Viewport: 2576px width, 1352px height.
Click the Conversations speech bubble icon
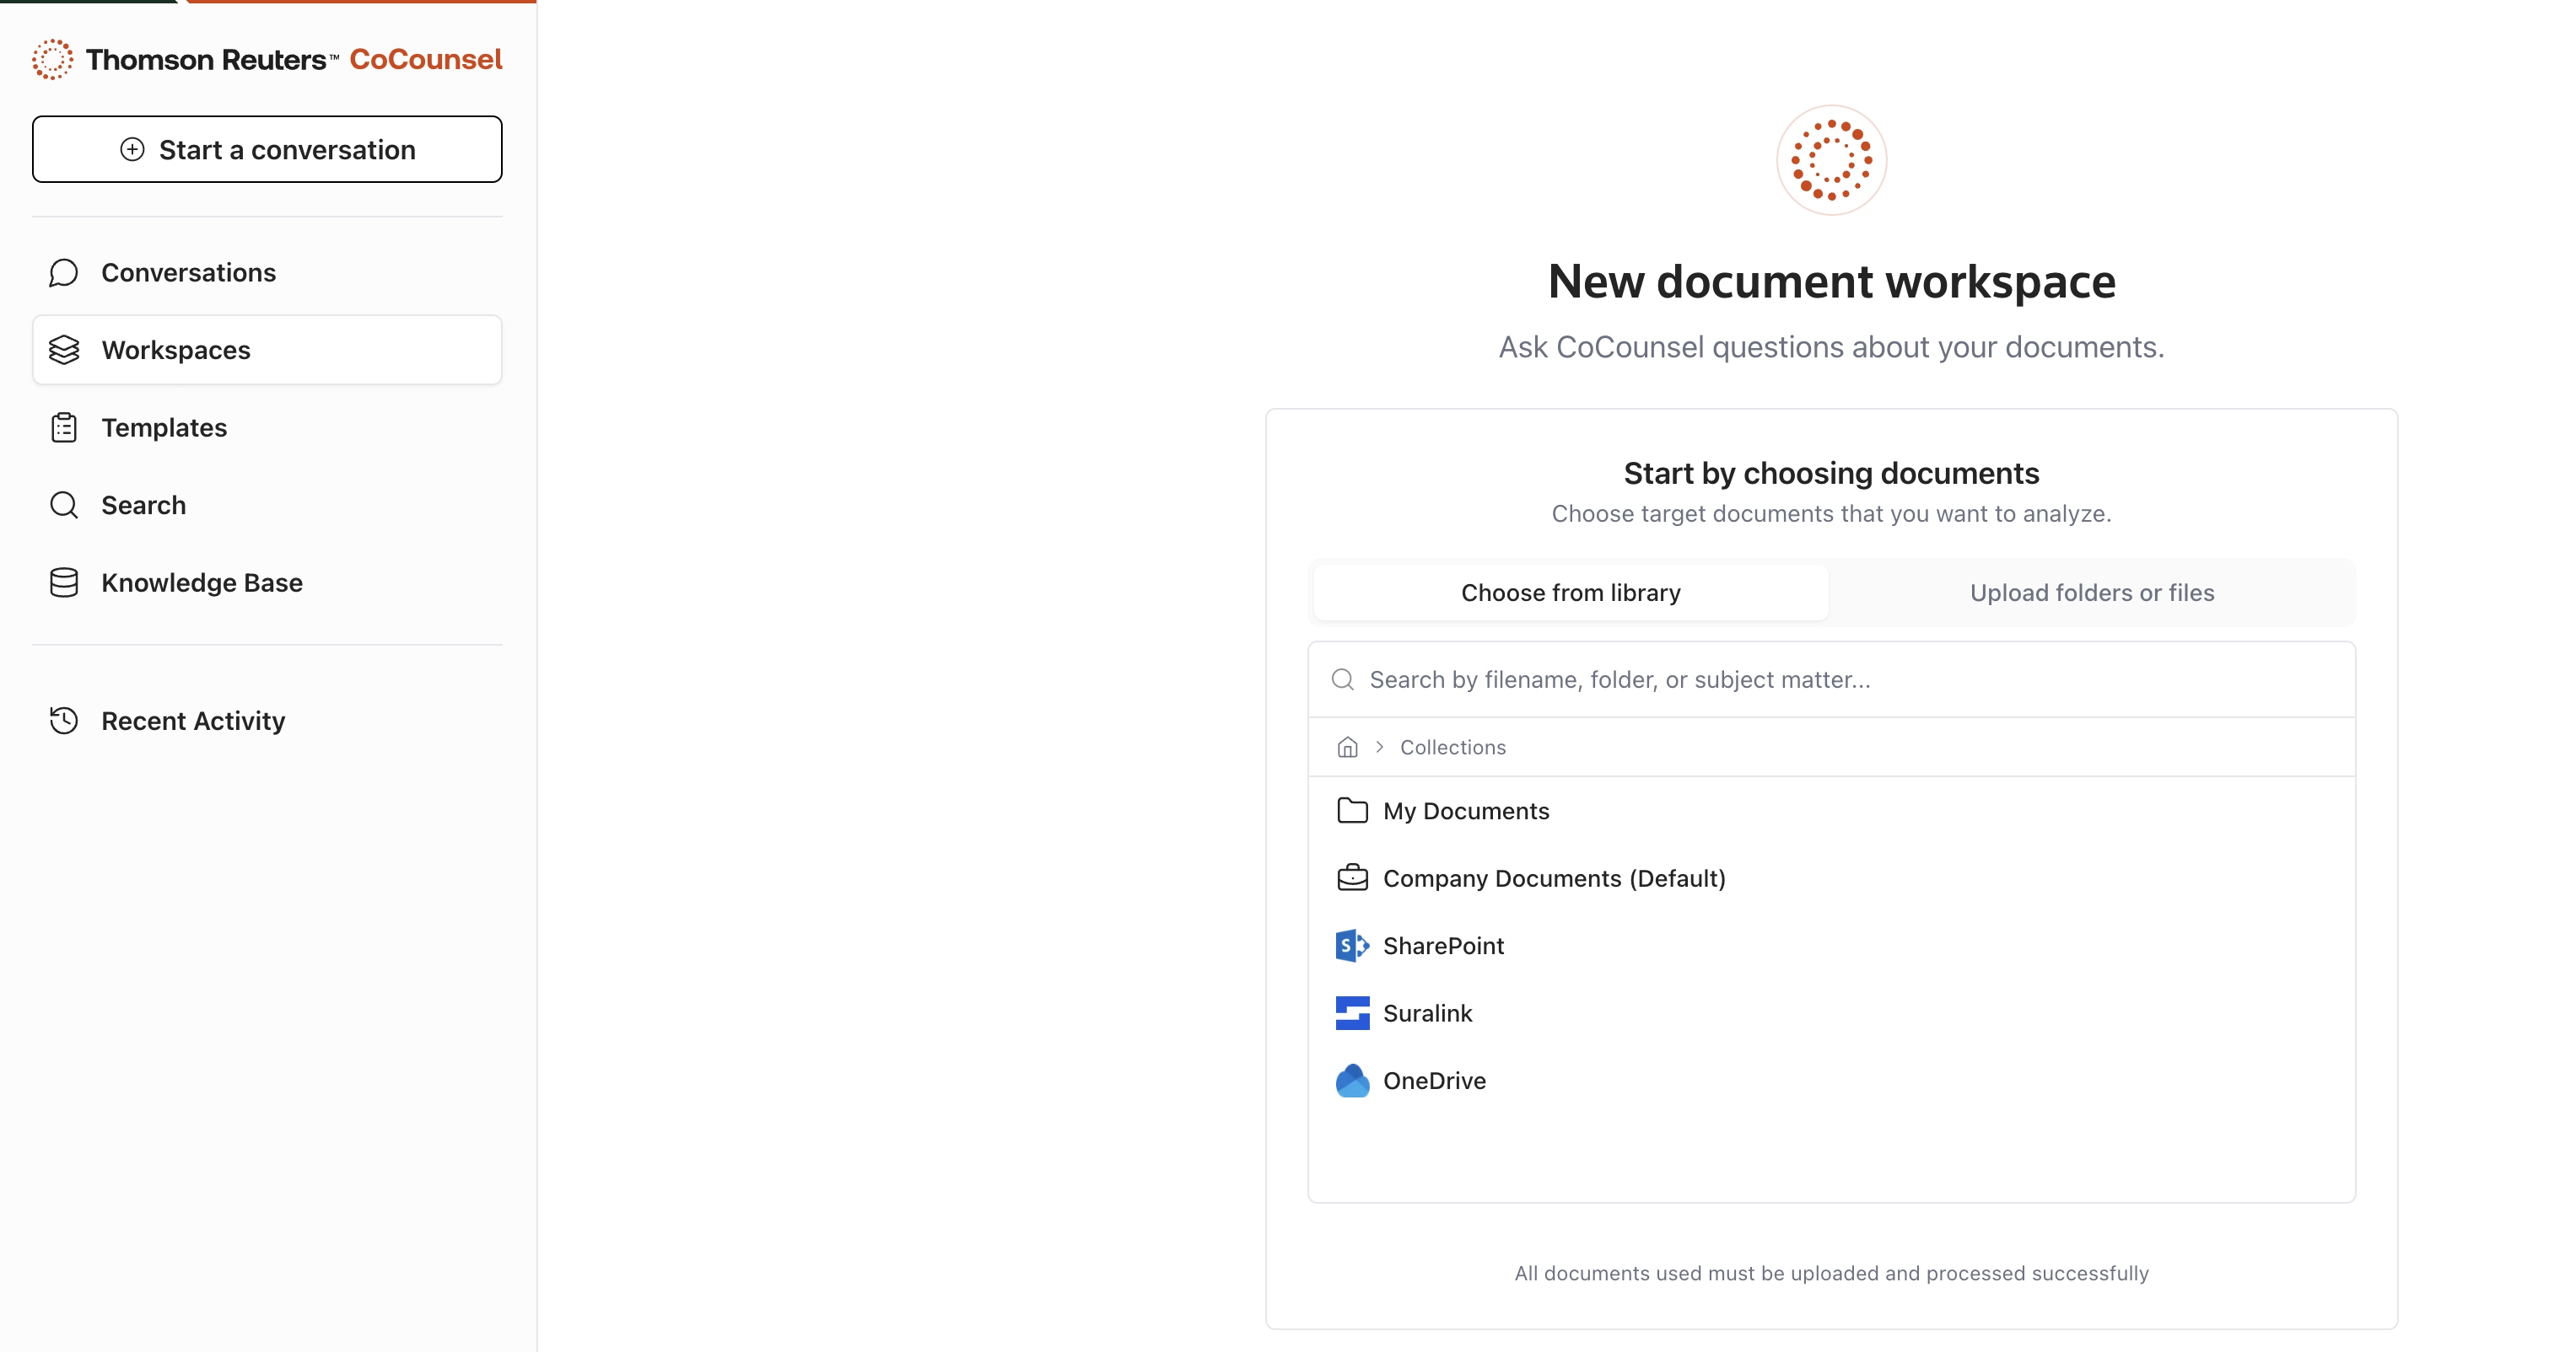point(64,273)
